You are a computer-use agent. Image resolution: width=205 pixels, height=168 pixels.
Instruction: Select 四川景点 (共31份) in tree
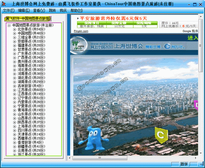(31, 131)
